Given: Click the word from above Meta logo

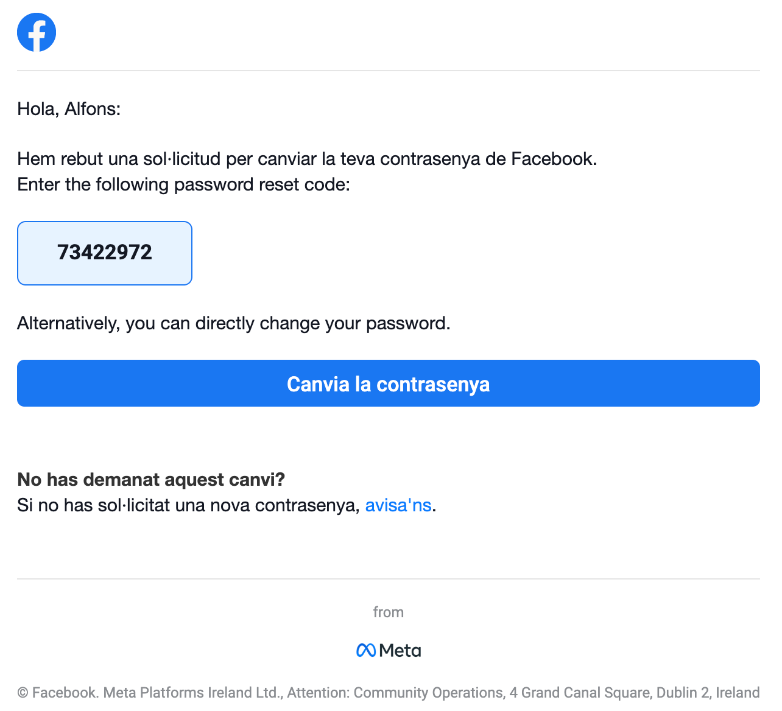Looking at the screenshot, I should click(x=388, y=612).
